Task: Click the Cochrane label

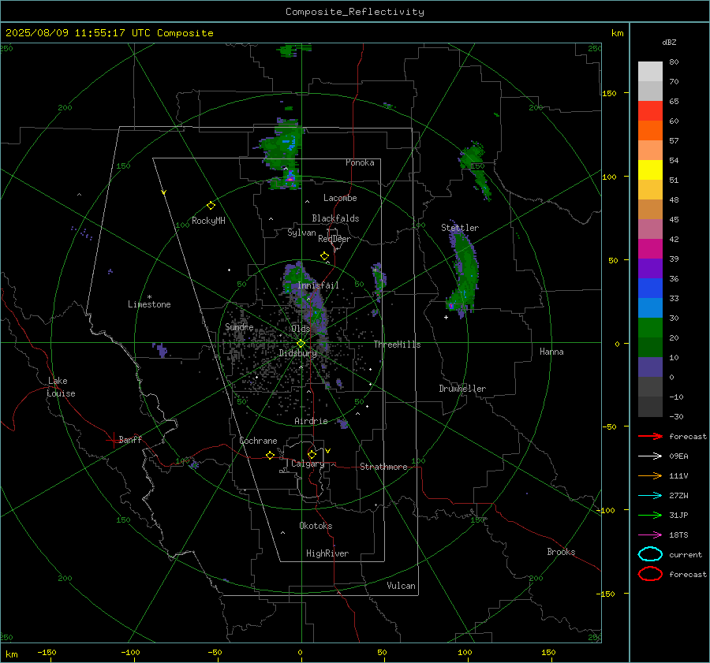Action: click(x=258, y=441)
